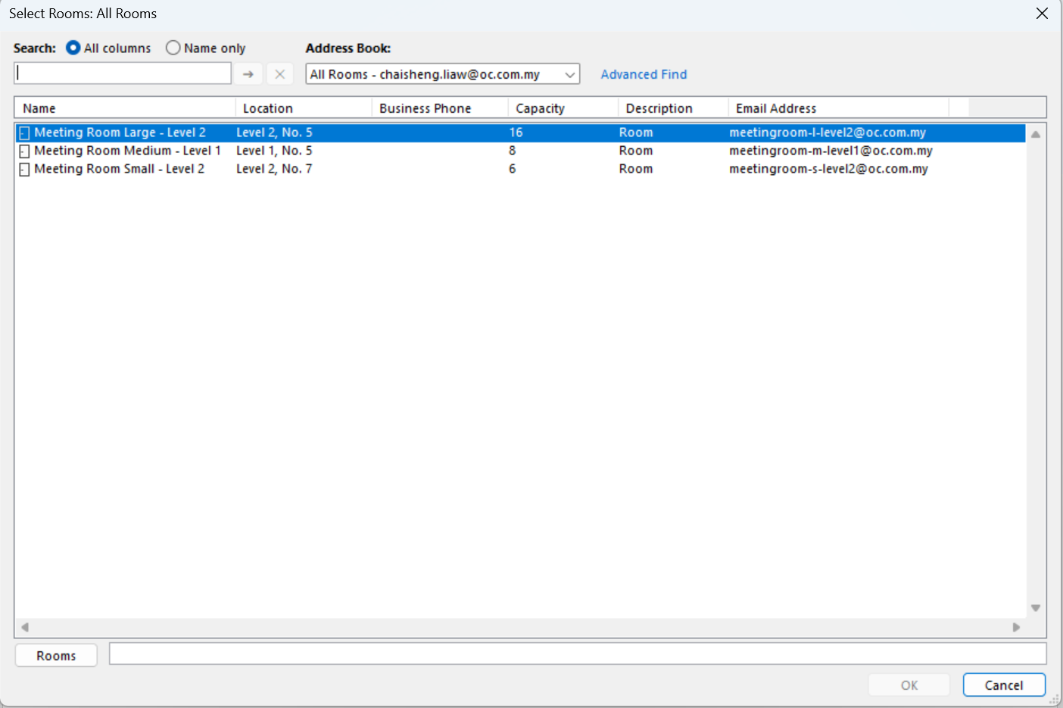Click the Meeting Room Small row icon
The image size is (1063, 708).
point(24,170)
